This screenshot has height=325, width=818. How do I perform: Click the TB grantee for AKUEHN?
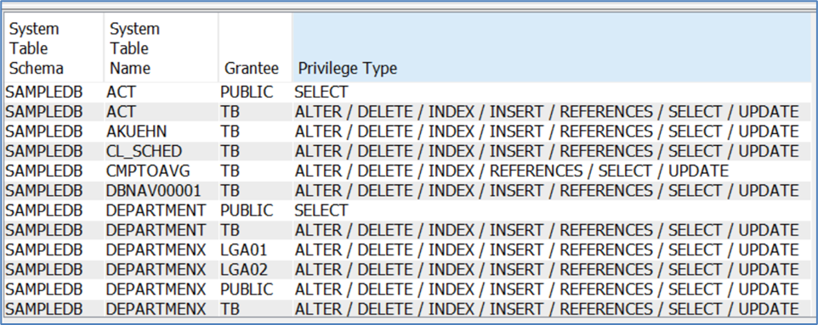pyautogui.click(x=230, y=132)
